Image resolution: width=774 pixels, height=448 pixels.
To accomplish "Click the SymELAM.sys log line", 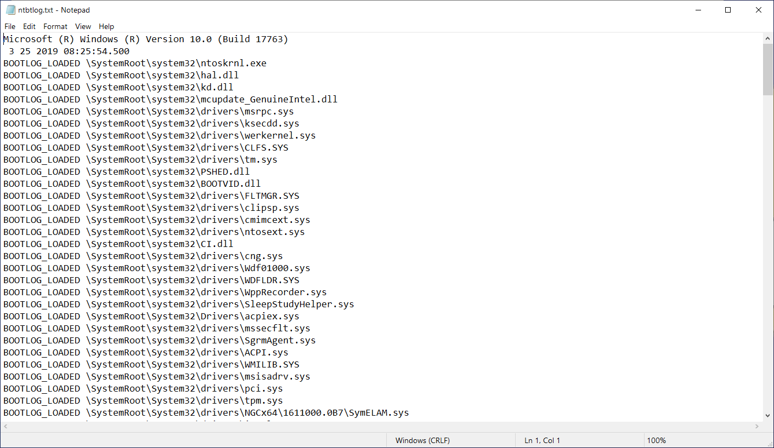I will pos(206,413).
